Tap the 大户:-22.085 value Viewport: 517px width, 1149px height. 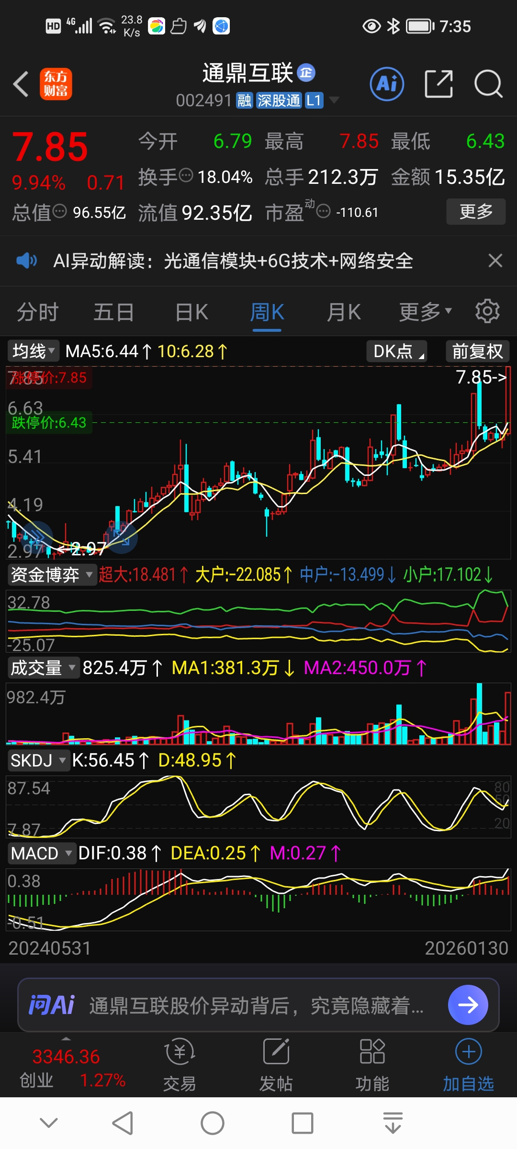243,574
